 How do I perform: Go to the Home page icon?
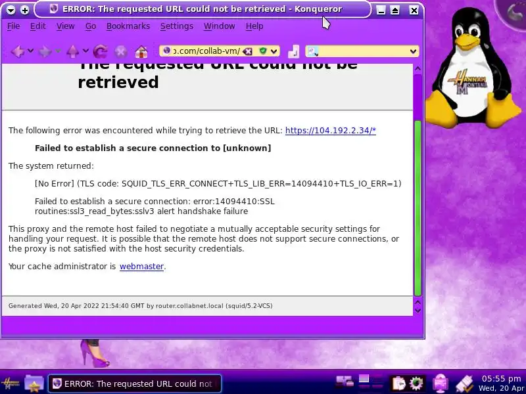(x=141, y=51)
